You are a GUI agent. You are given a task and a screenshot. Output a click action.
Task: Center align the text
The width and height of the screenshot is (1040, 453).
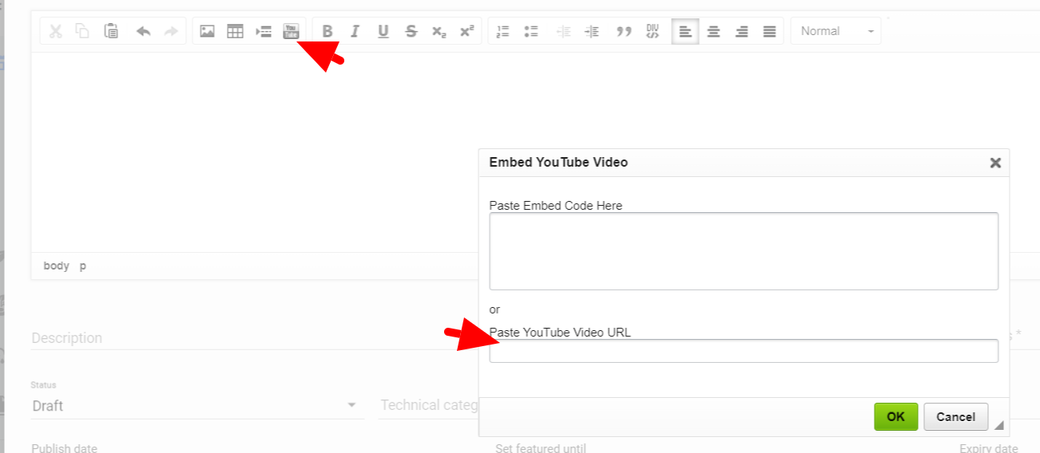tap(713, 31)
